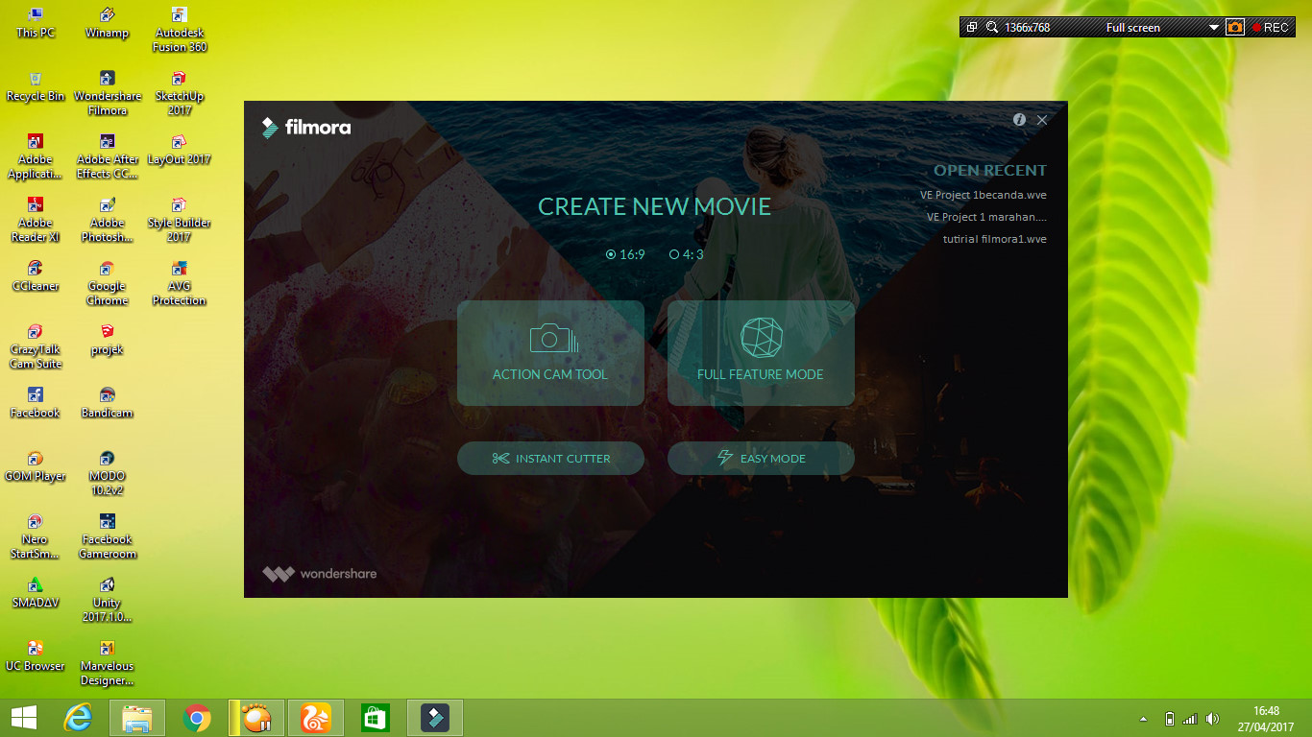Open Internet Explorer from taskbar
This screenshot has width=1312, height=737.
(x=77, y=718)
